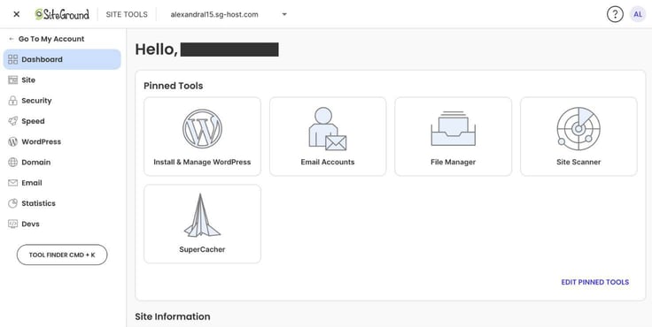Click the Dashboard grid icon in sidebar

[x=13, y=59]
